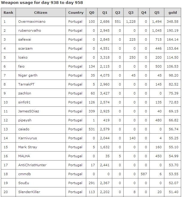
Task: Sort by the gold column header
Action: click(172, 13)
